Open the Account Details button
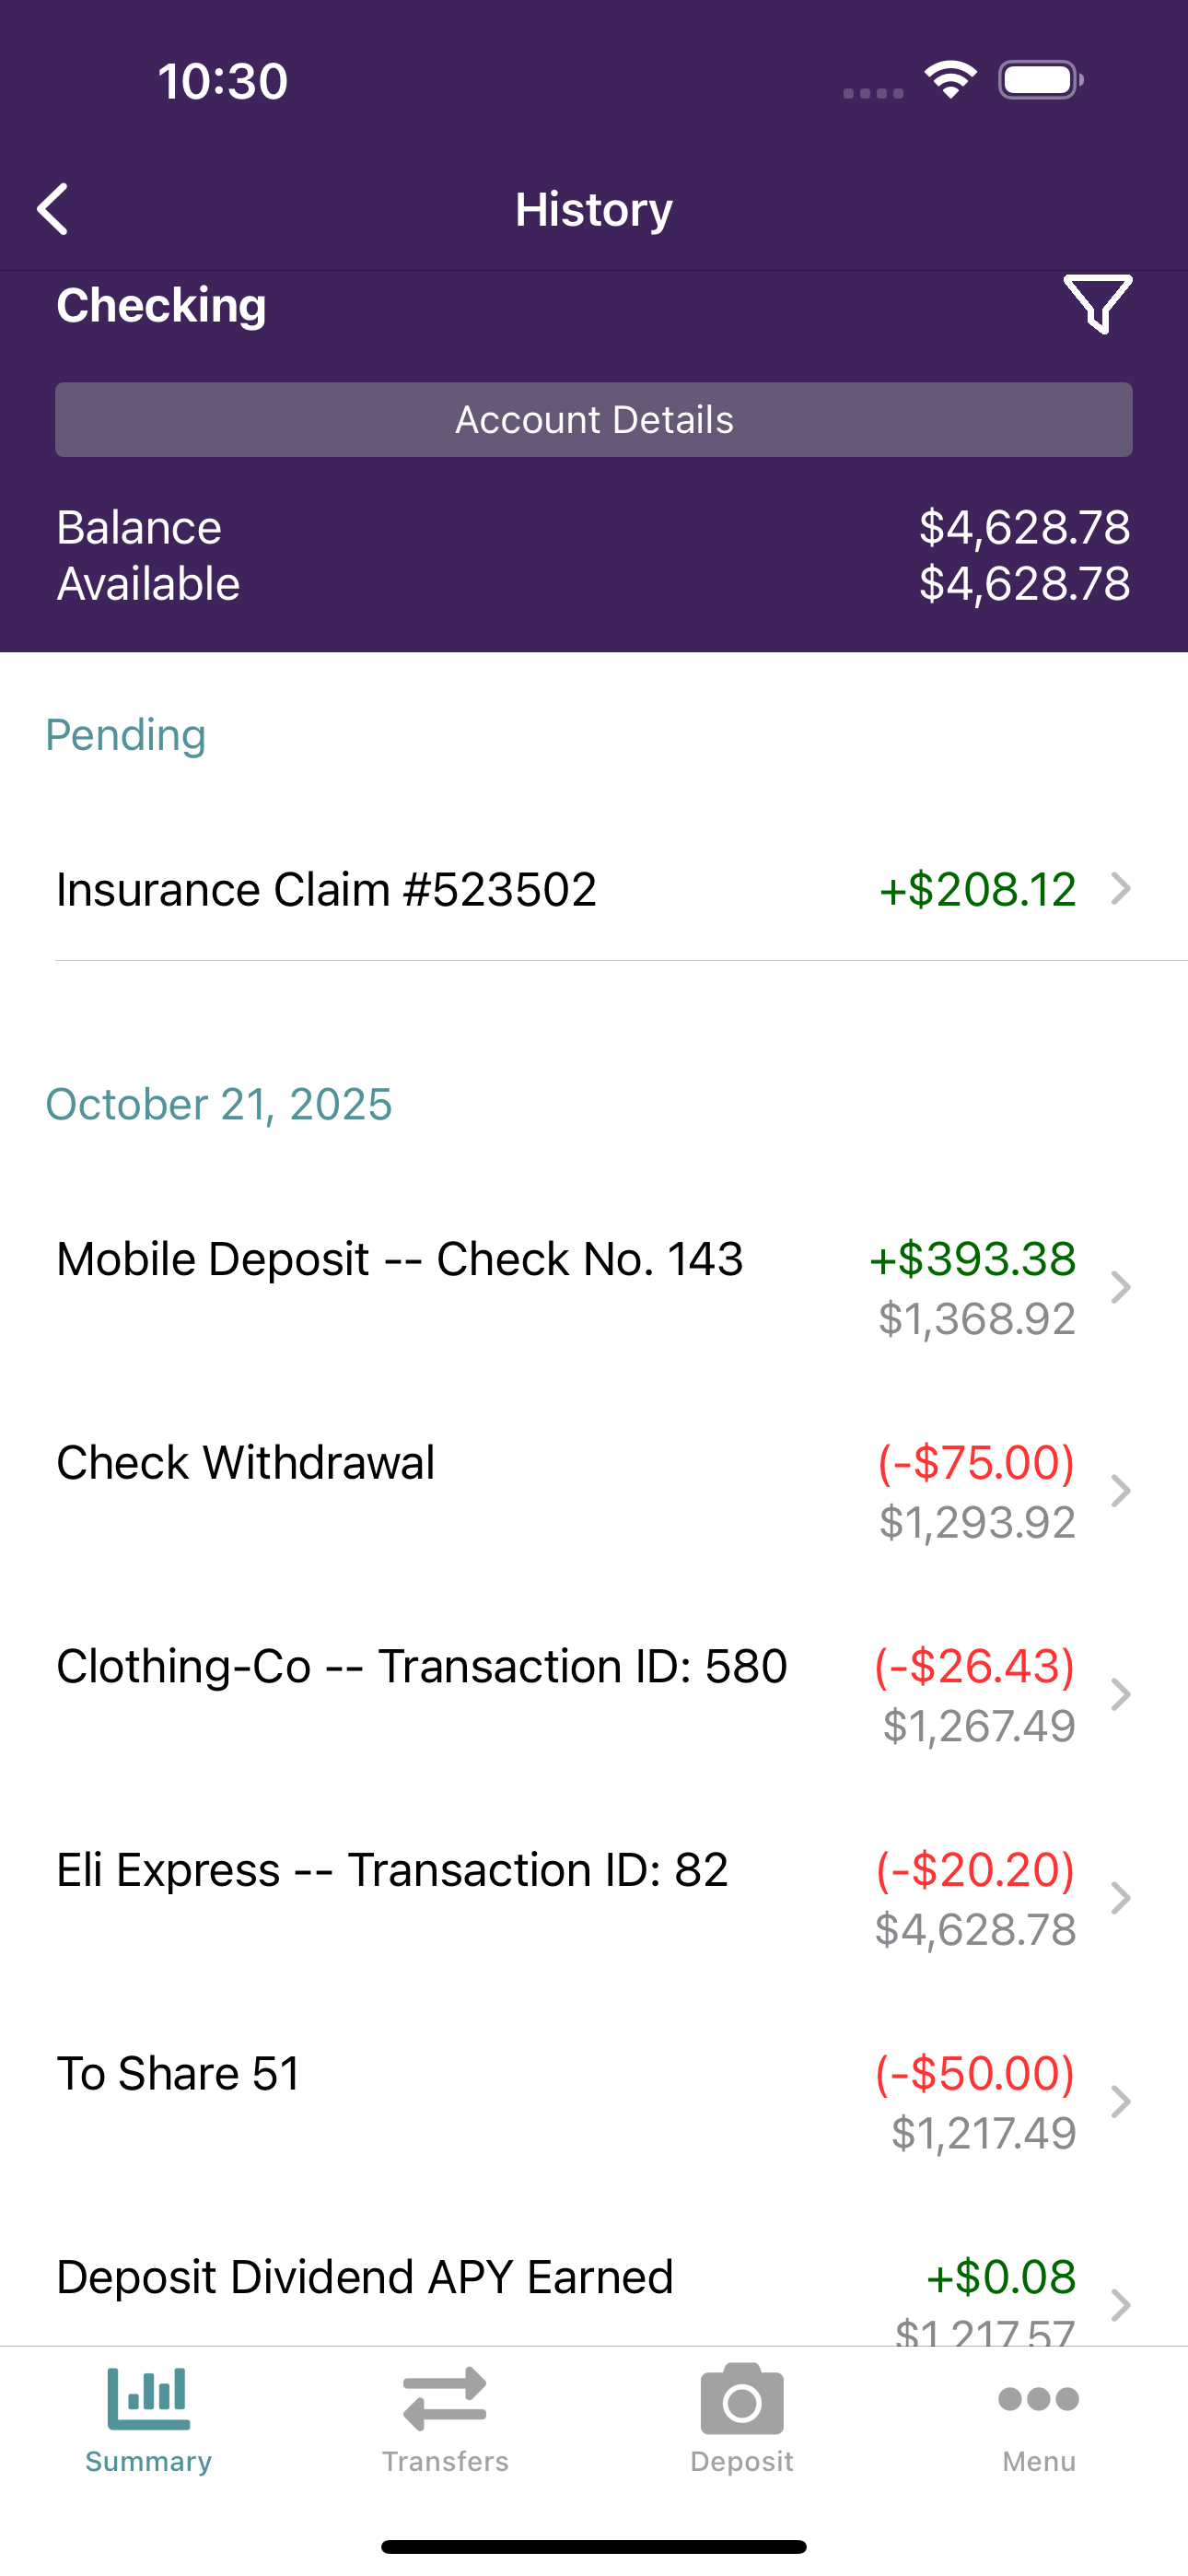Viewport: 1188px width, 2576px height. pyautogui.click(x=594, y=420)
